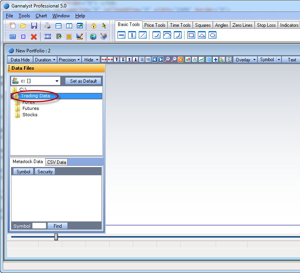
Task: Tile windows vertically with the toolbar icon
Action: tap(69, 26)
